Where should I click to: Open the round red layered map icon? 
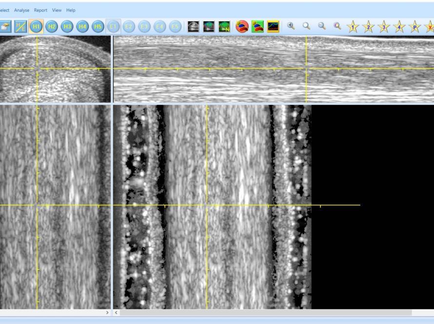242,26
